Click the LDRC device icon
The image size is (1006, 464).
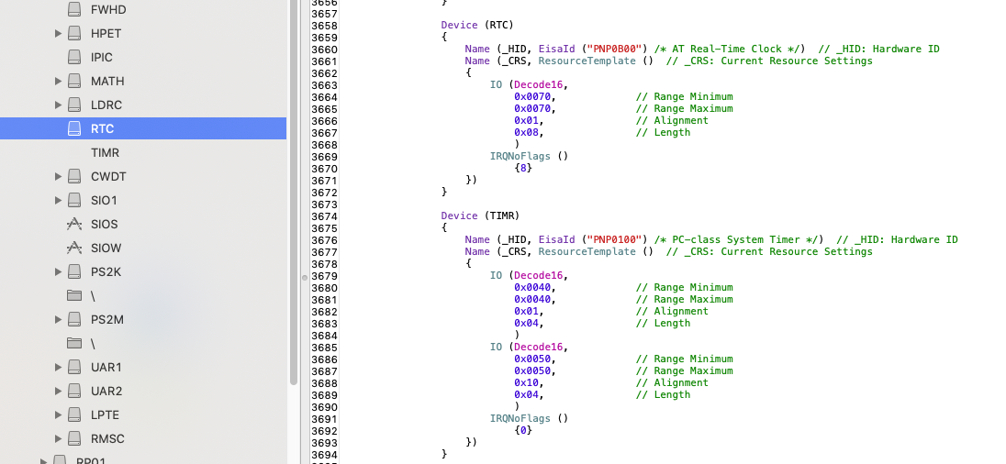75,105
